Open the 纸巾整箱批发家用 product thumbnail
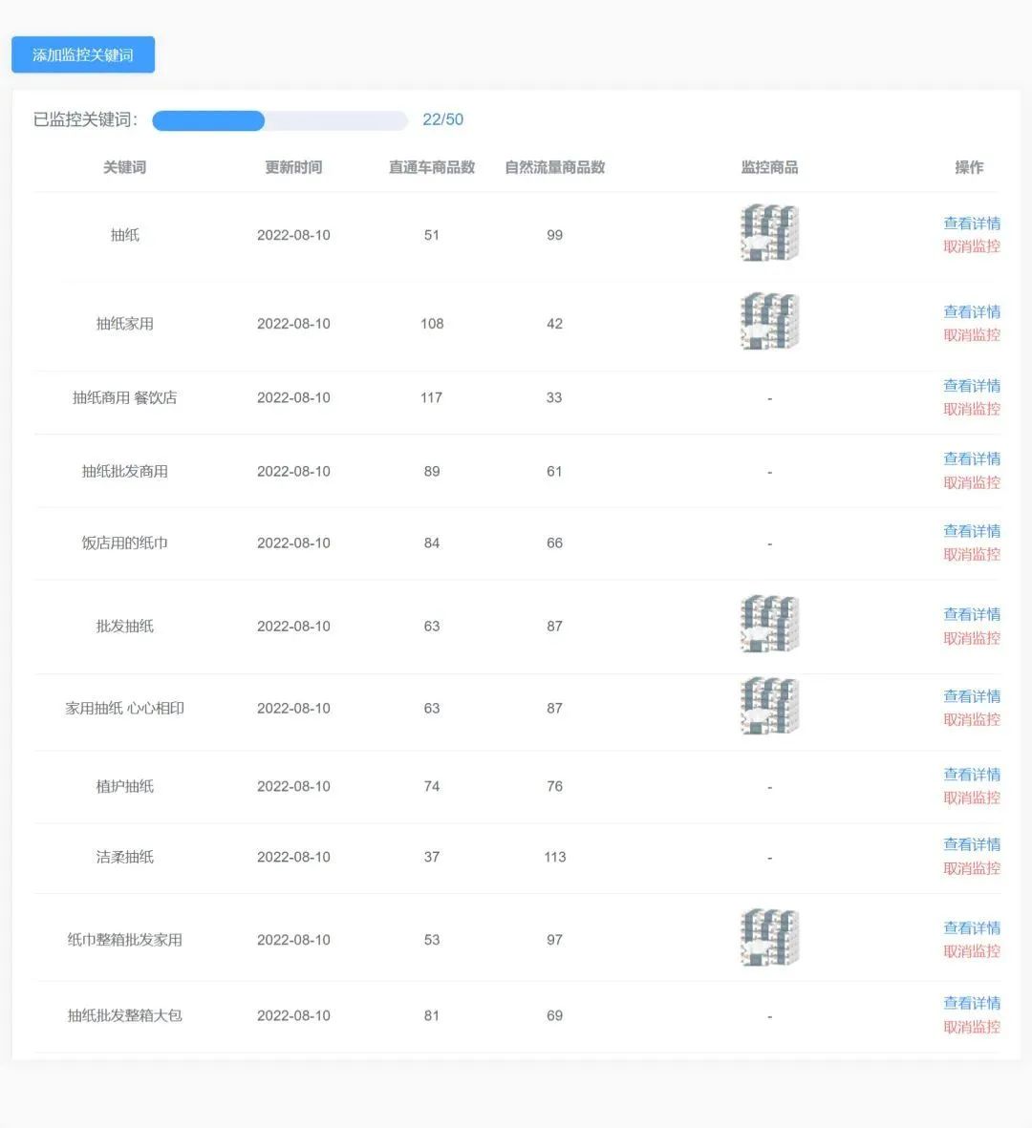 (x=769, y=937)
